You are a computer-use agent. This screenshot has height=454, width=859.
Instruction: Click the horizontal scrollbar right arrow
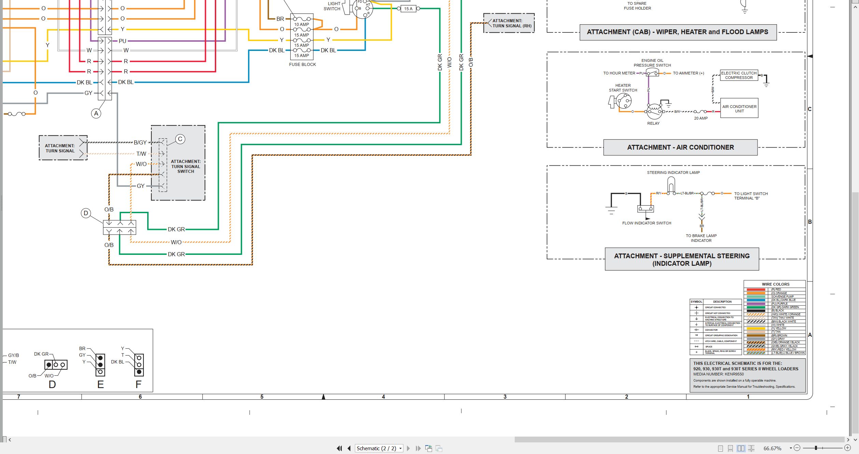(848, 440)
